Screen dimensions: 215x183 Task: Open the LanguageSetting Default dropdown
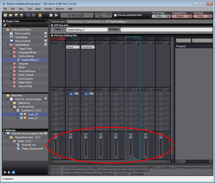click(190, 16)
